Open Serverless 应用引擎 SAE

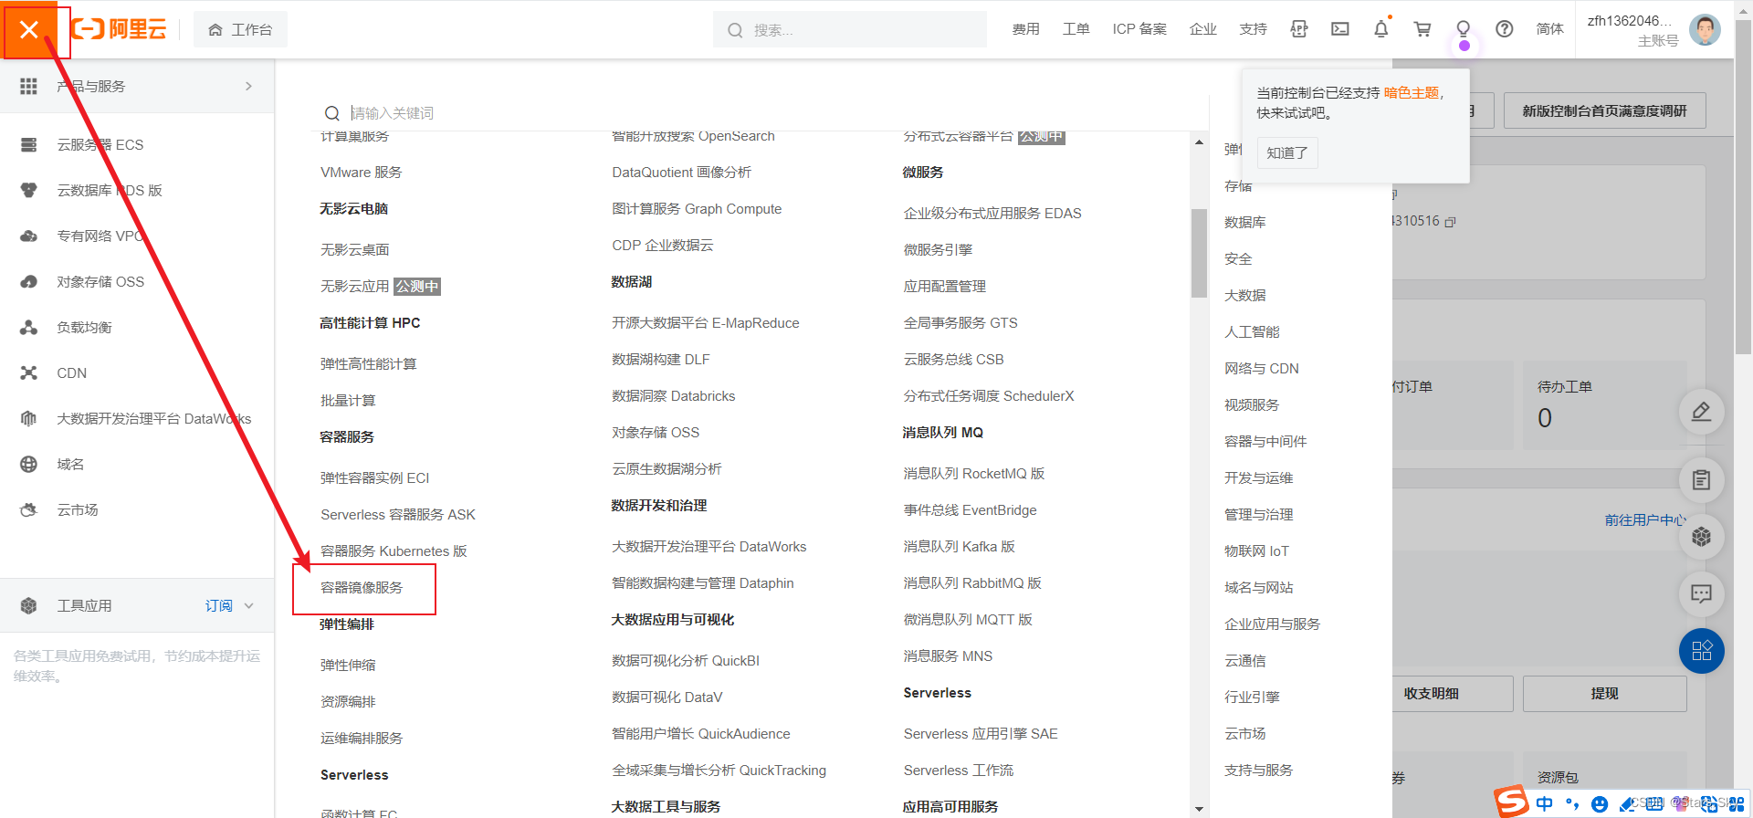click(x=981, y=733)
